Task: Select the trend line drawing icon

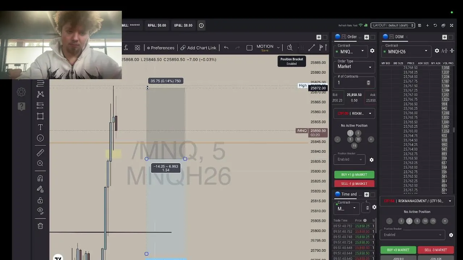Action: coord(311,48)
